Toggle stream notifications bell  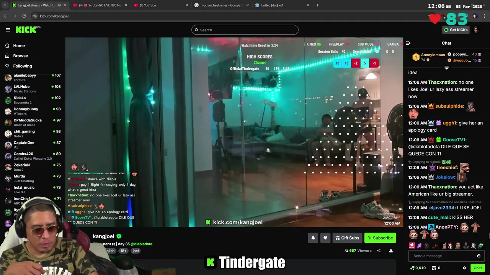(313, 238)
